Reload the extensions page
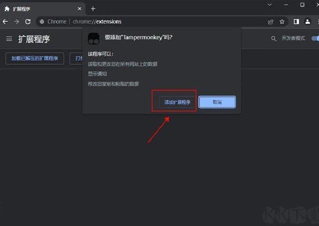 (x=28, y=21)
